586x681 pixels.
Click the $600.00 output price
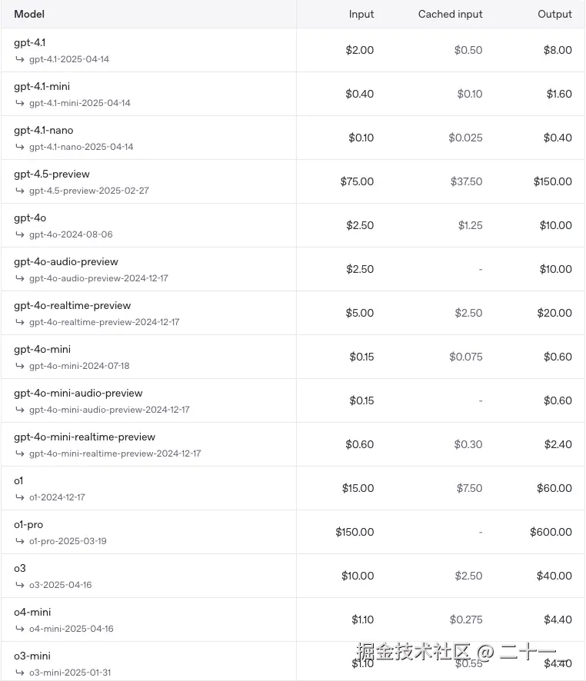(x=551, y=532)
